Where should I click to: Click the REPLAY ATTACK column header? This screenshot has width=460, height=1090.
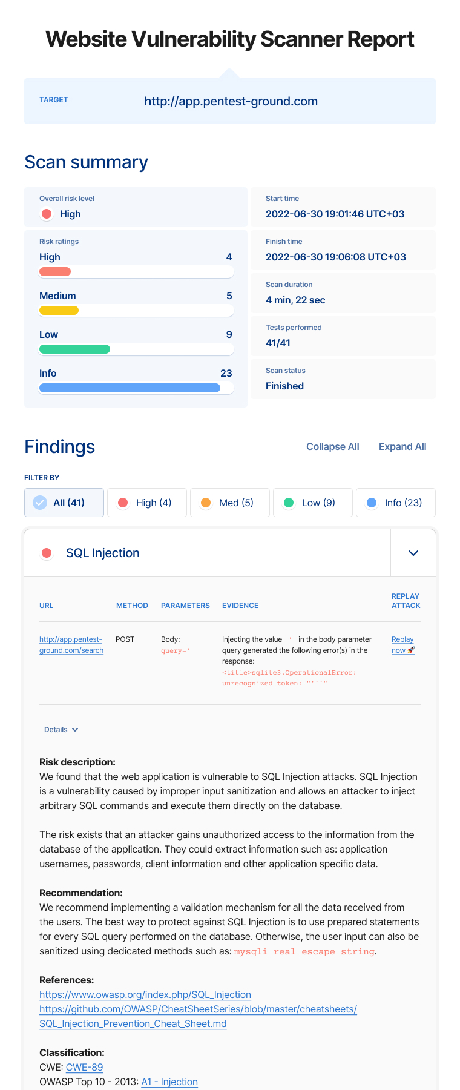pos(406,601)
